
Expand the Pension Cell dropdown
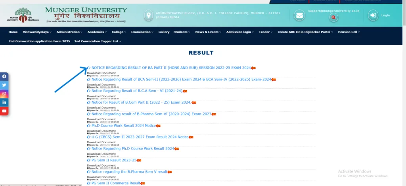click(x=349, y=32)
